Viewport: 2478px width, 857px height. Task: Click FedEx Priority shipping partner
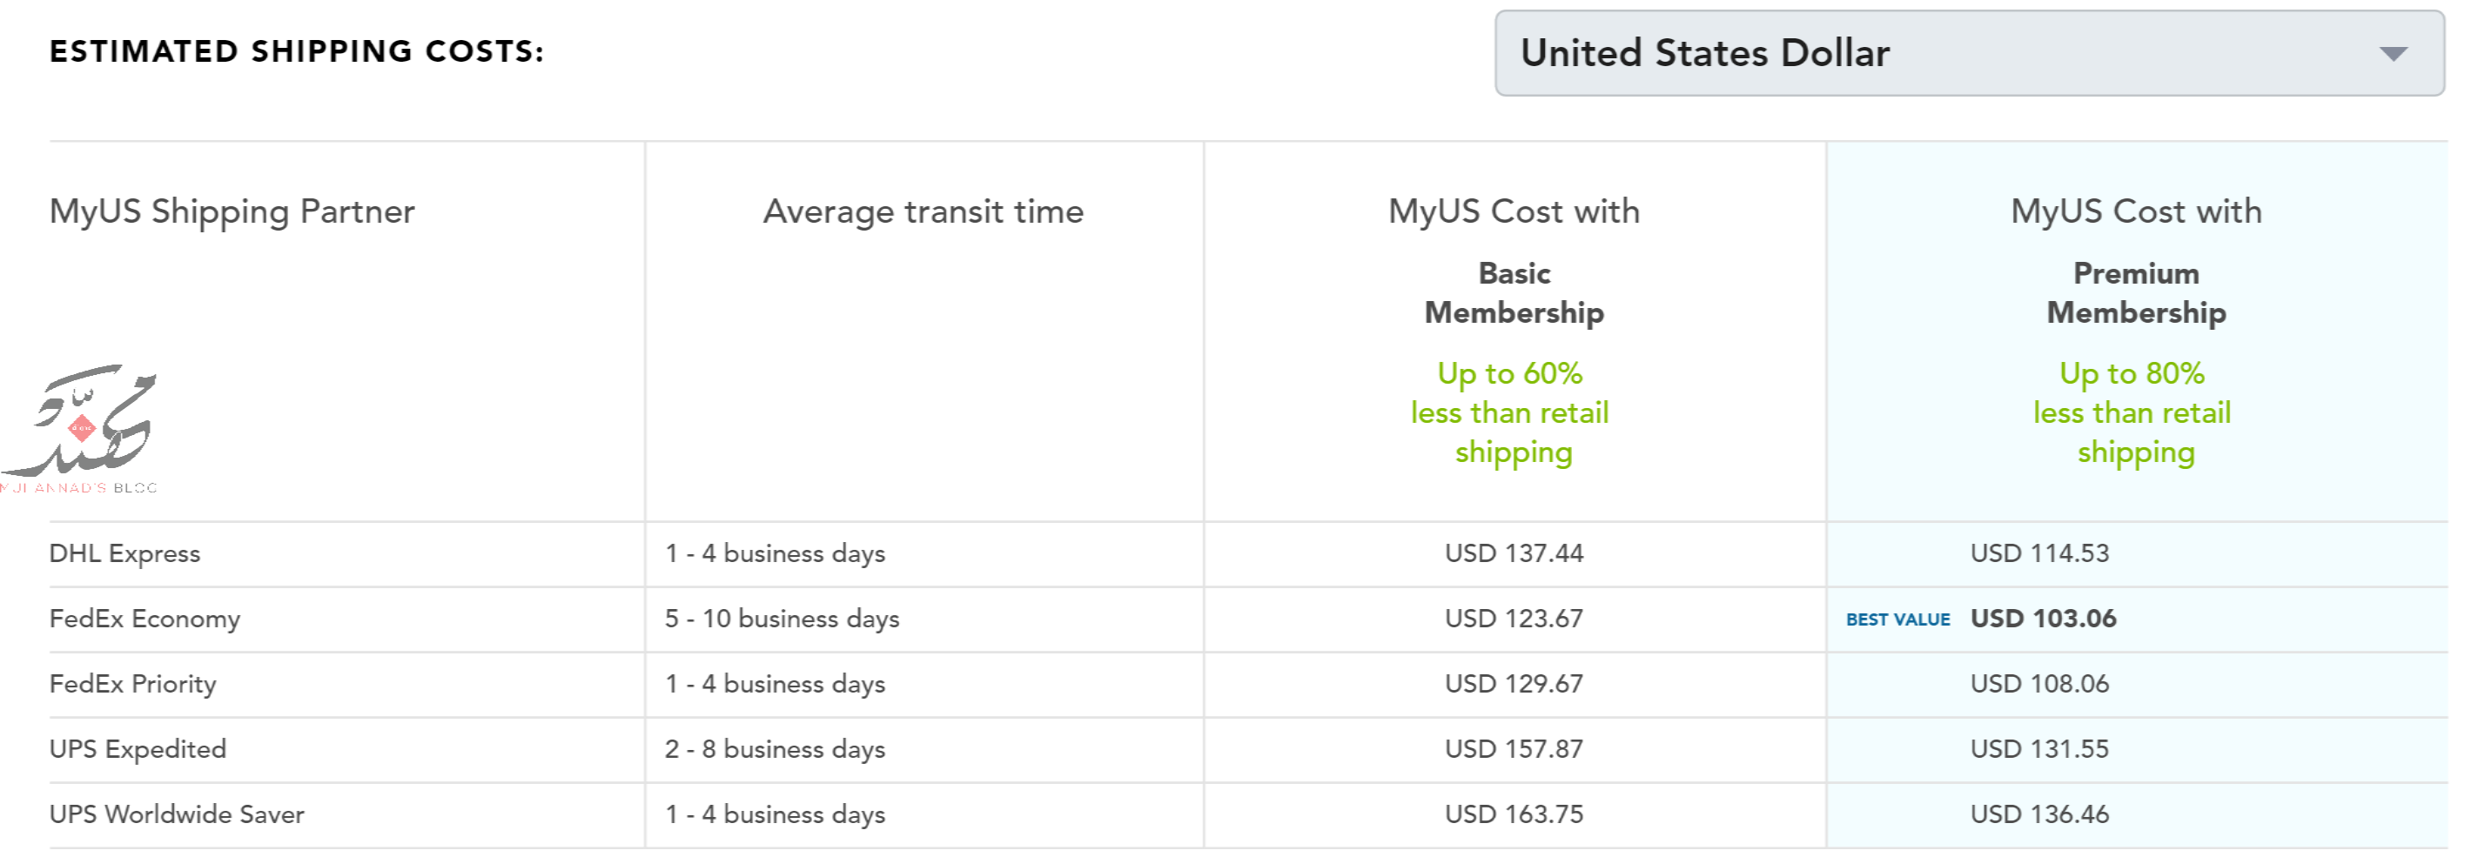133,684
